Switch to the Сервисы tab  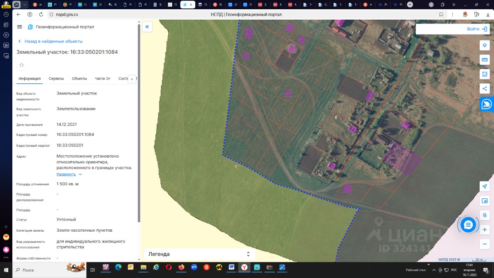(x=56, y=78)
